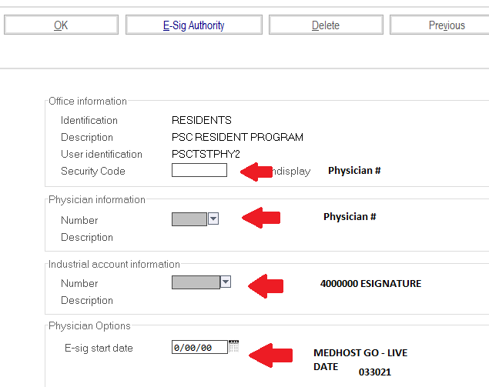
Task: Click the red arrow beside Physician Number
Action: click(261, 218)
